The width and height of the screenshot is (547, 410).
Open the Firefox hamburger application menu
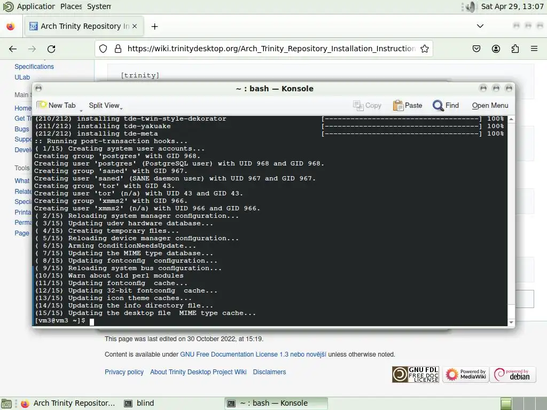(534, 49)
